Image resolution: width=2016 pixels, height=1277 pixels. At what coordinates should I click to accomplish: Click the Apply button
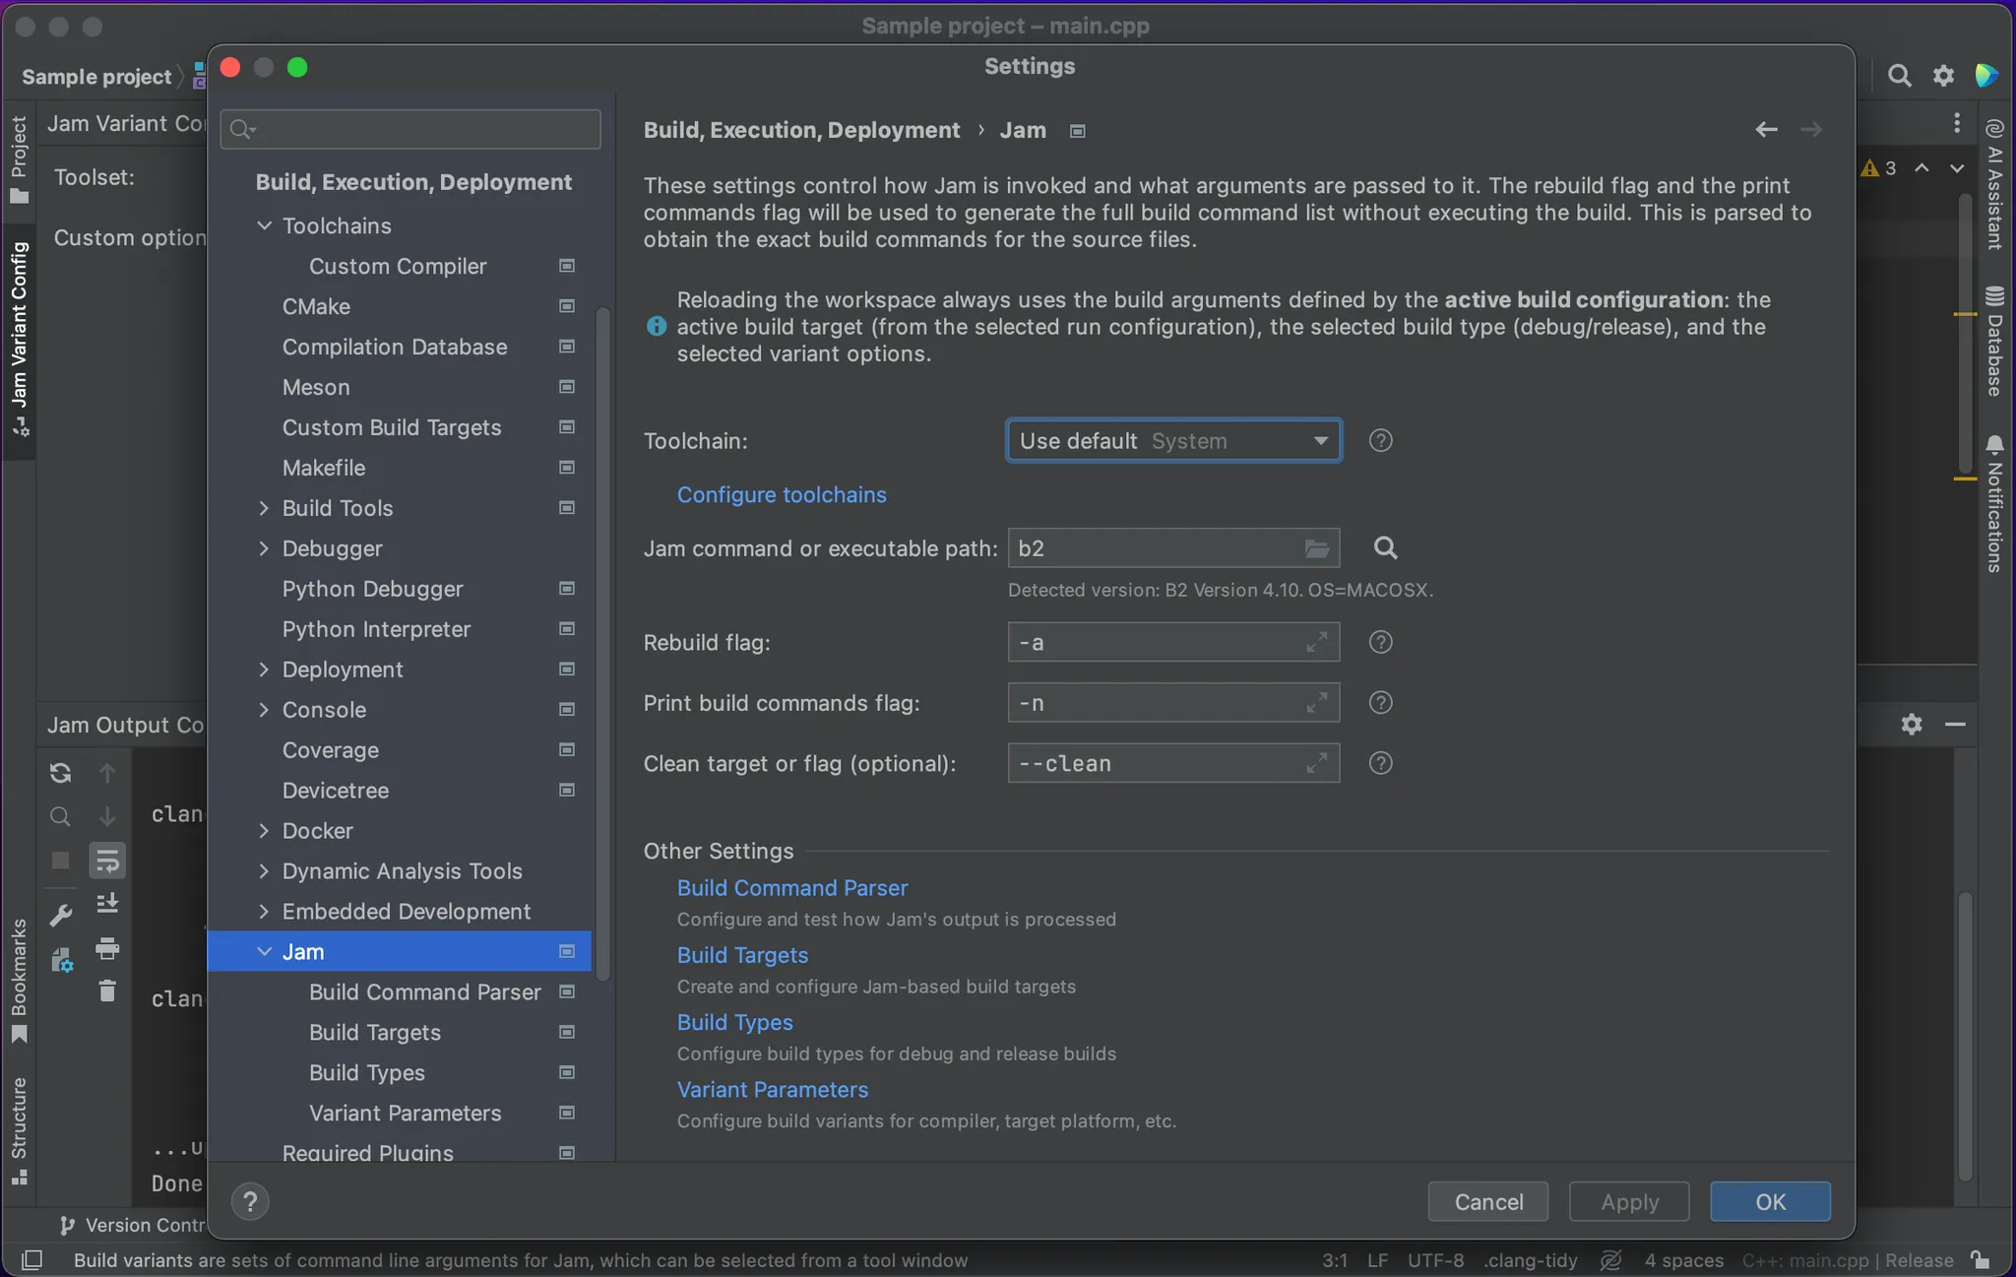(1629, 1201)
